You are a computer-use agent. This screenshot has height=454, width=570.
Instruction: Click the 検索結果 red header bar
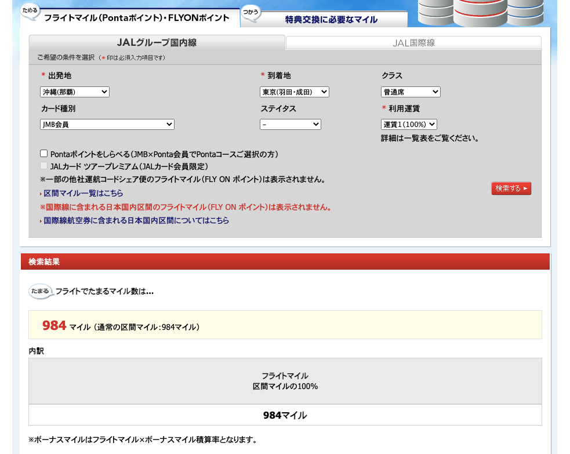pyautogui.click(x=285, y=261)
